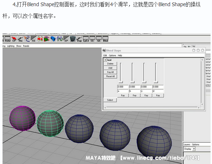This screenshot has height=164, width=212.
Task: Click the CpEd shelf icon
Action: [86, 39]
